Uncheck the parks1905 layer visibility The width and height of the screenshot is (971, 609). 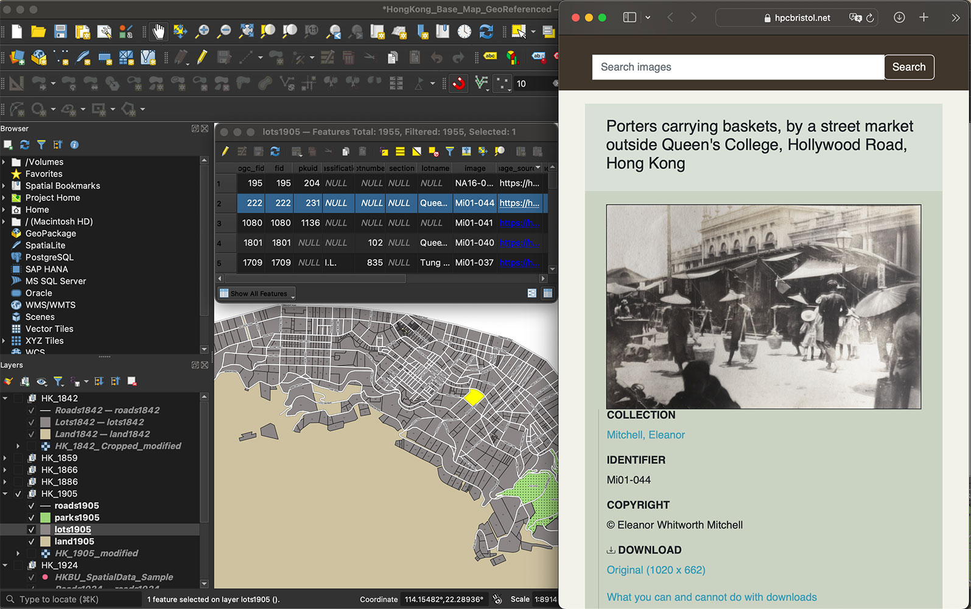(x=31, y=518)
